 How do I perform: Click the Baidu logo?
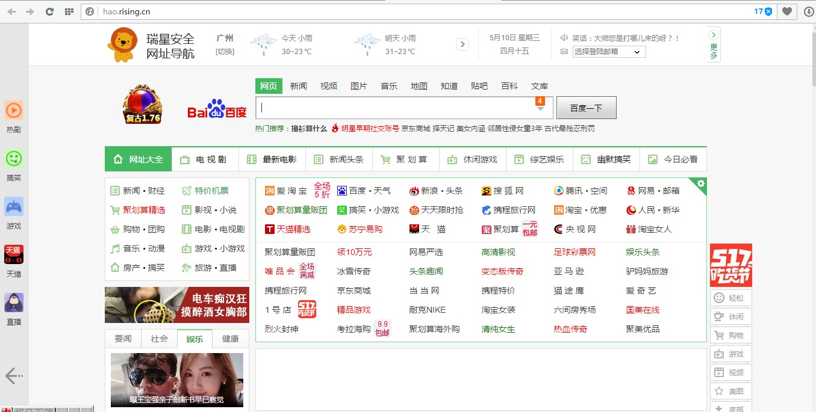(x=217, y=109)
